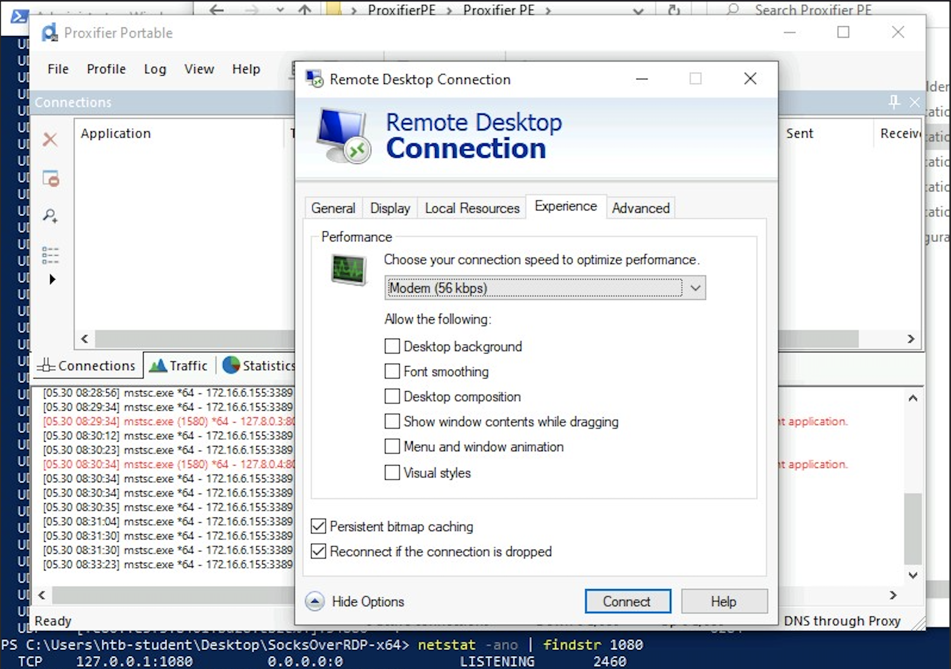The image size is (951, 669).
Task: Open the connection speed dropdown
Action: click(695, 288)
